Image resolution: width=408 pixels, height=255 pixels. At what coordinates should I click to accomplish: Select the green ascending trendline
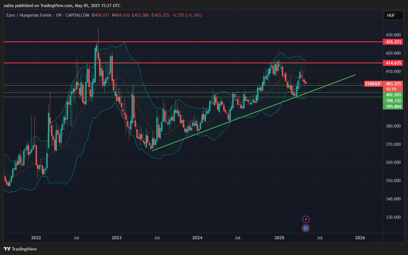pos(254,112)
